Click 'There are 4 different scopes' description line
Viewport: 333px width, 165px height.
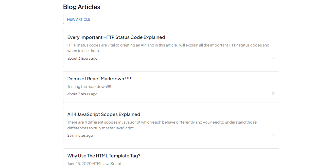click(x=162, y=122)
